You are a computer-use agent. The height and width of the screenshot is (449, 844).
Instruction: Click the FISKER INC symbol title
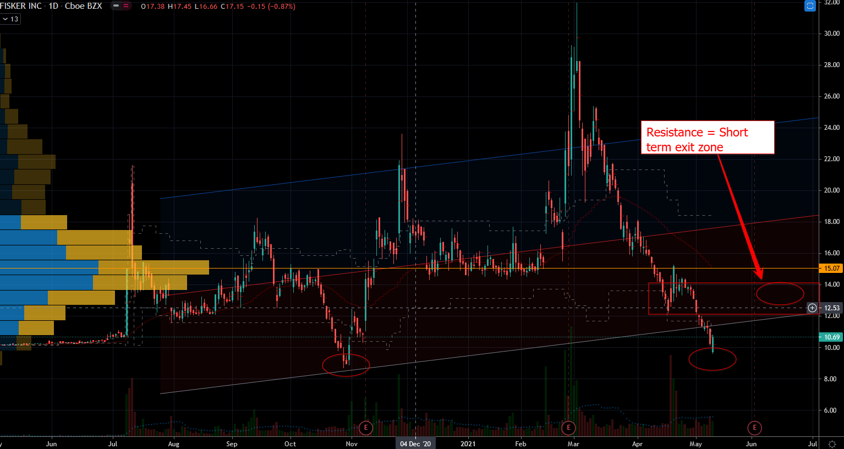(21, 6)
